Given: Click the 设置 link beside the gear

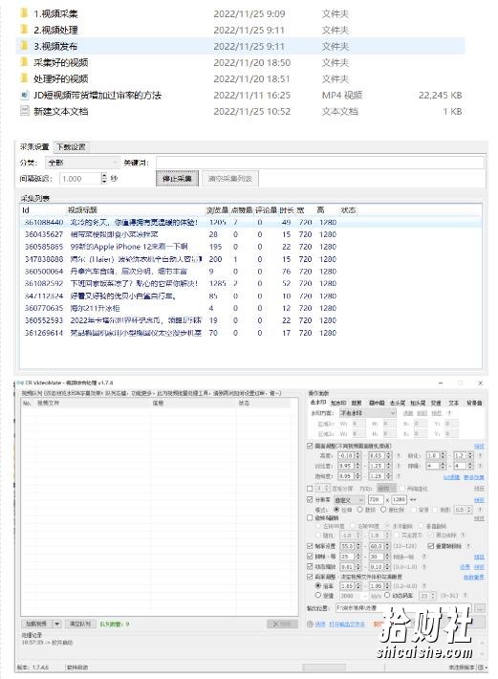Looking at the screenshot, I should click(x=320, y=624).
